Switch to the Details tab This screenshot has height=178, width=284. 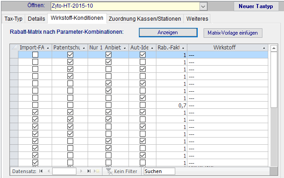[36, 19]
